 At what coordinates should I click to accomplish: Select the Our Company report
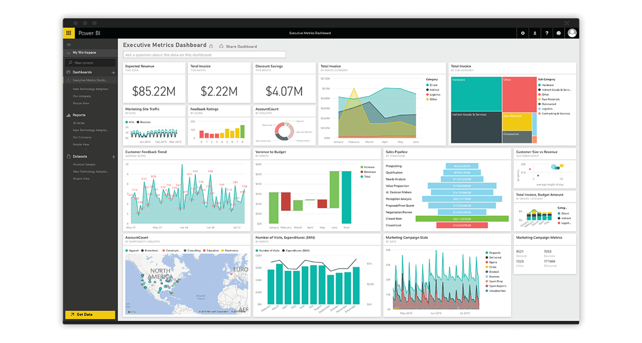click(x=83, y=137)
